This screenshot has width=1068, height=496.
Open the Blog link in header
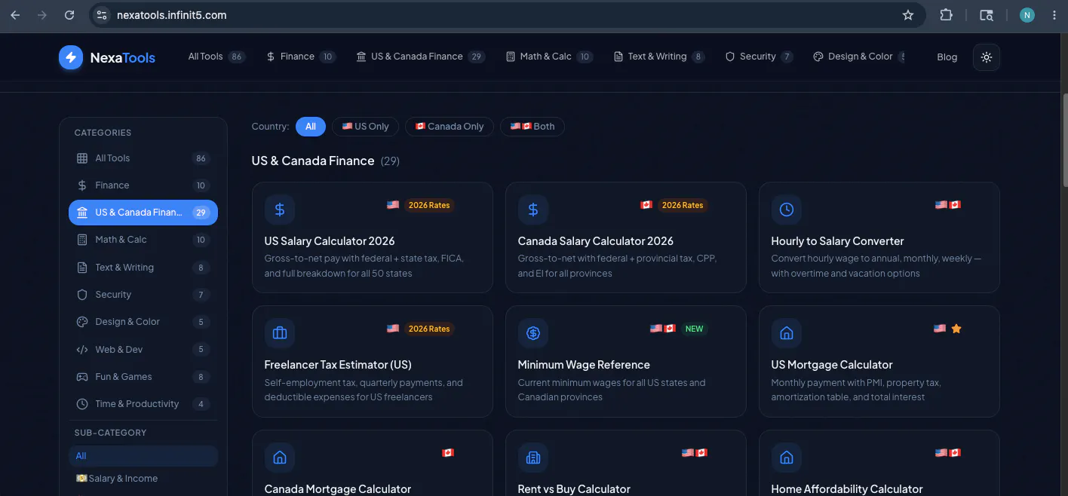point(947,57)
